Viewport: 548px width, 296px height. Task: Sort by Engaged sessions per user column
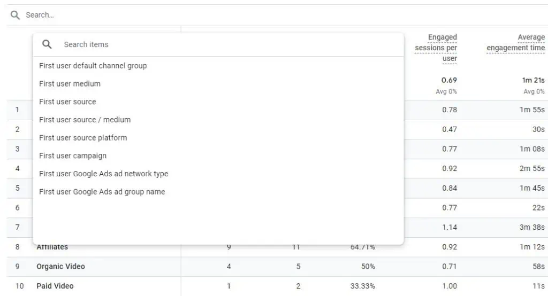tap(436, 48)
